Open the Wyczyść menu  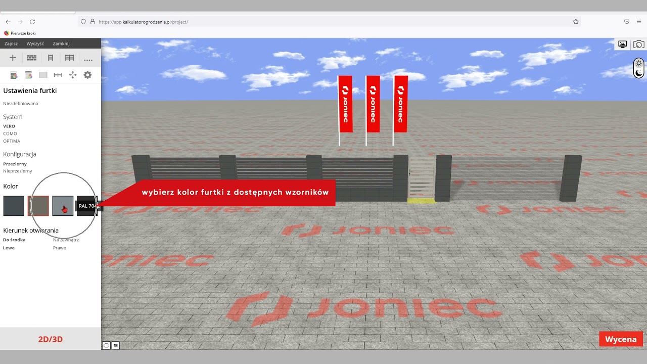tap(35, 43)
